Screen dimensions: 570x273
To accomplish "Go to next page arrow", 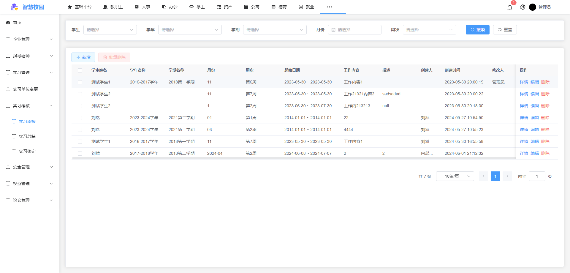I will [507, 176].
